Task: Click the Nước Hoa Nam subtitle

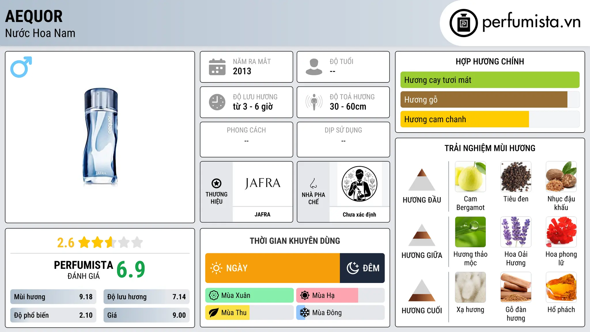Action: [x=40, y=33]
